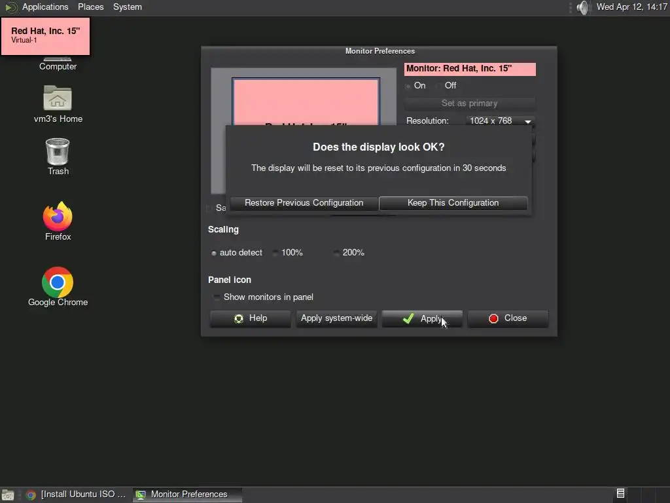The width and height of the screenshot is (670, 503).
Task: Click the workspace switcher icon at bottom right
Action: [x=620, y=494]
